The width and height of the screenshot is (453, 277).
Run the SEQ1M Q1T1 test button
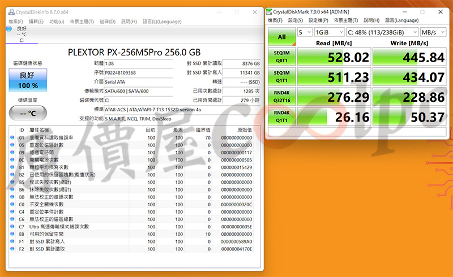281,76
